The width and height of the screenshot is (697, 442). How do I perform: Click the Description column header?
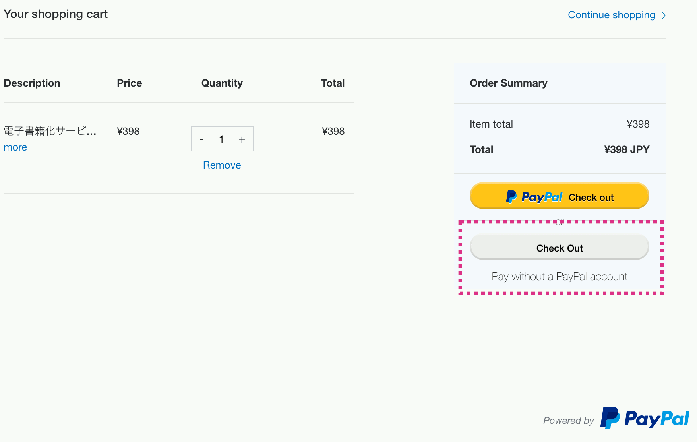(32, 83)
